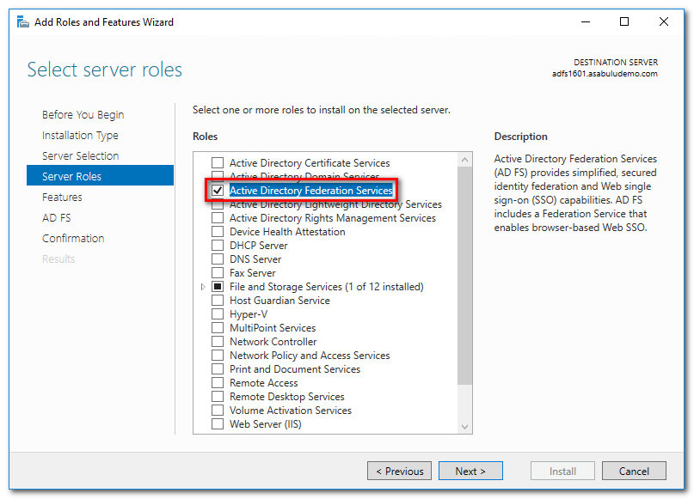Click the roles list scroll down arrow
The height and width of the screenshot is (499, 694).
click(x=464, y=427)
